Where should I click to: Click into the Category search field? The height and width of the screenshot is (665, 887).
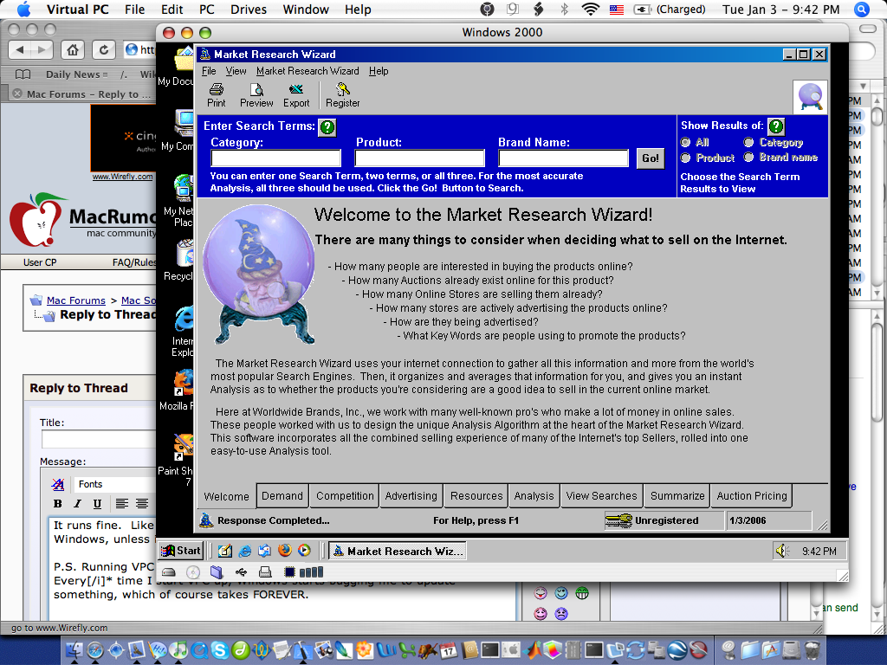click(275, 158)
